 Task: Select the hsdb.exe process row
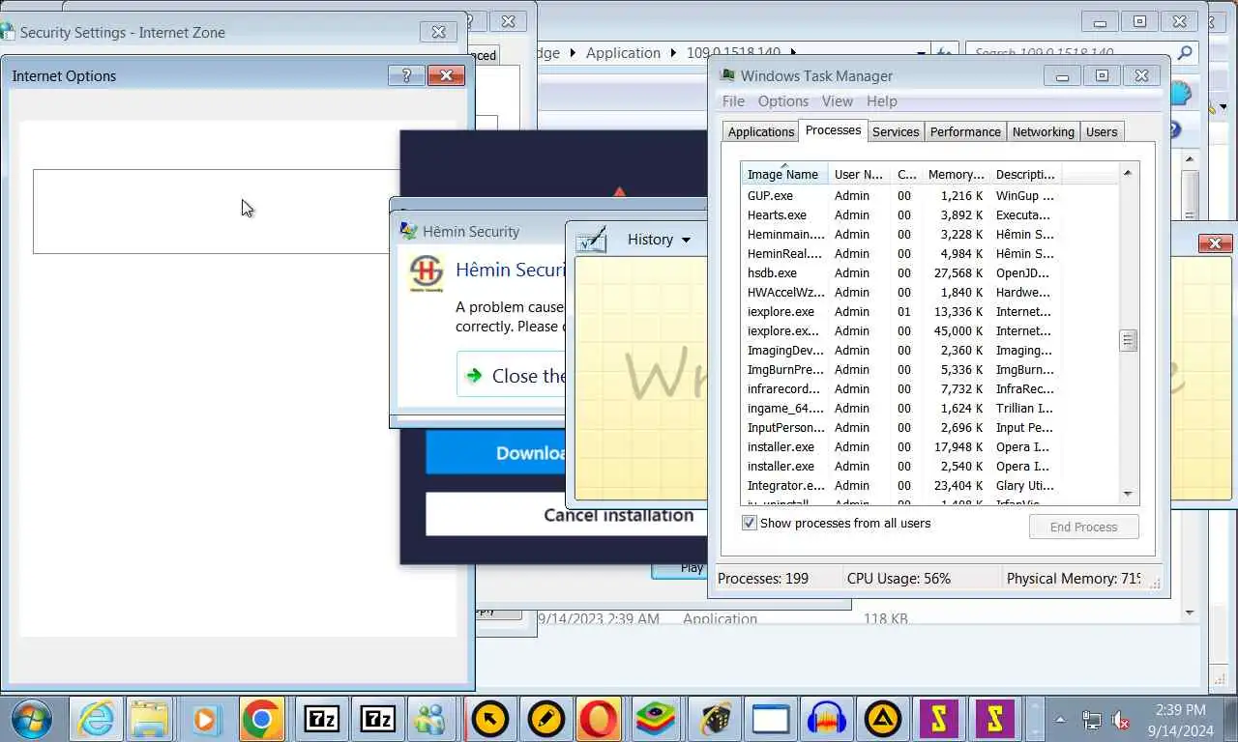pyautogui.click(x=899, y=273)
